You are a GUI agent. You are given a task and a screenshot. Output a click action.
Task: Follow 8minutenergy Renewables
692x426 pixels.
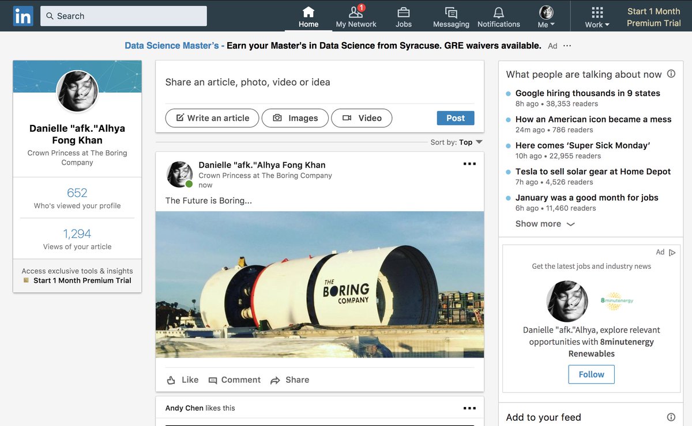(591, 374)
